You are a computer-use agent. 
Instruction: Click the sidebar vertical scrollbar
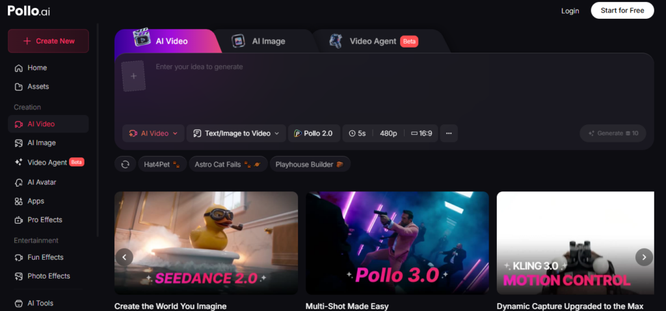click(98, 129)
